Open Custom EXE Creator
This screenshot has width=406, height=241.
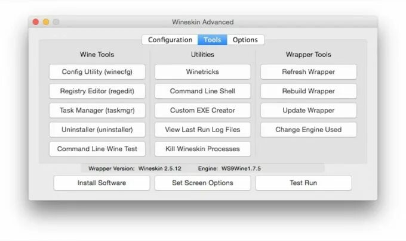pyautogui.click(x=202, y=110)
